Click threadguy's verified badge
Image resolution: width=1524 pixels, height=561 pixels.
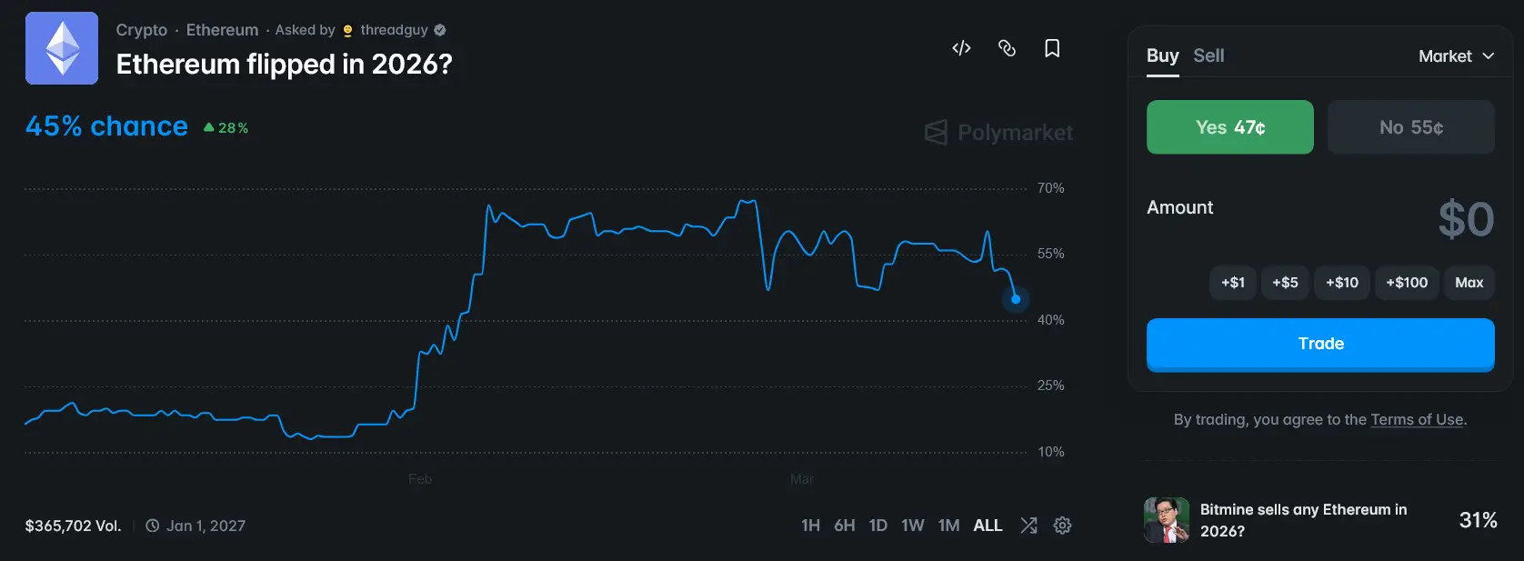click(x=438, y=29)
